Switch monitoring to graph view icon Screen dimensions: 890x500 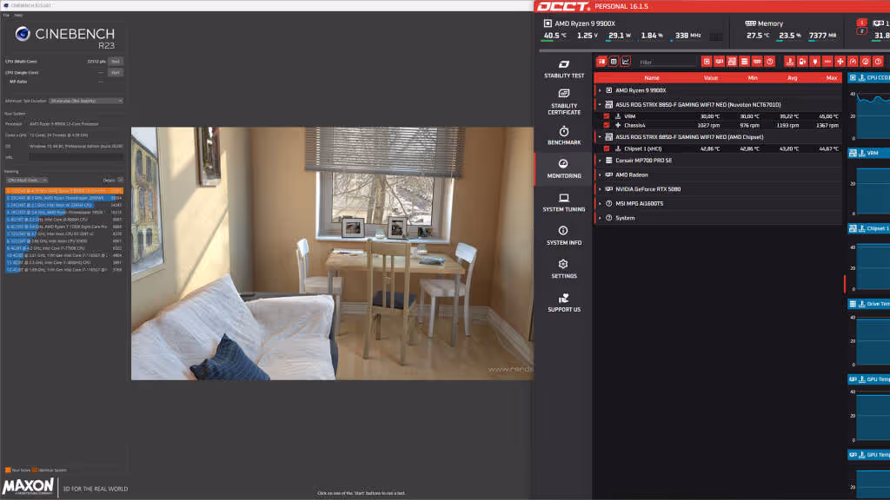click(626, 62)
